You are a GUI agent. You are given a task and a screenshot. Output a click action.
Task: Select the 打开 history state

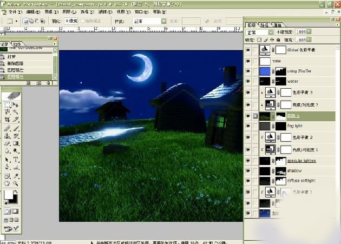tap(26, 57)
